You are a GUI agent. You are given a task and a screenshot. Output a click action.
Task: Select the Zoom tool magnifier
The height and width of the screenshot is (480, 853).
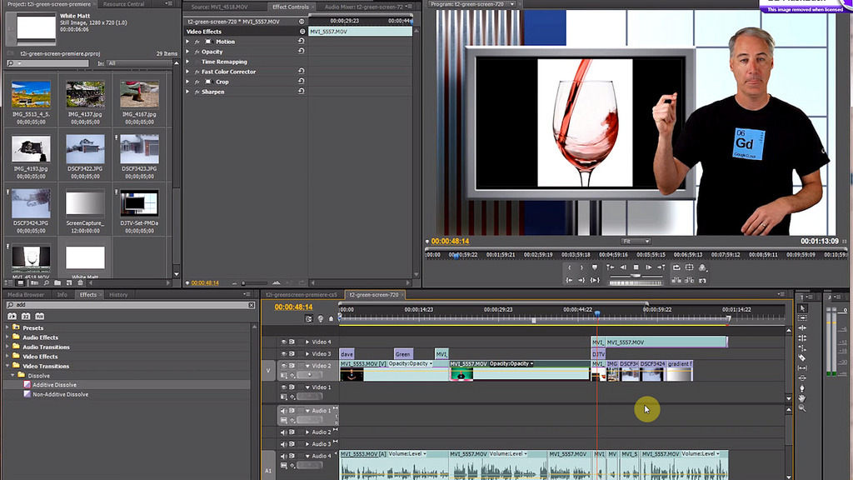click(x=802, y=408)
